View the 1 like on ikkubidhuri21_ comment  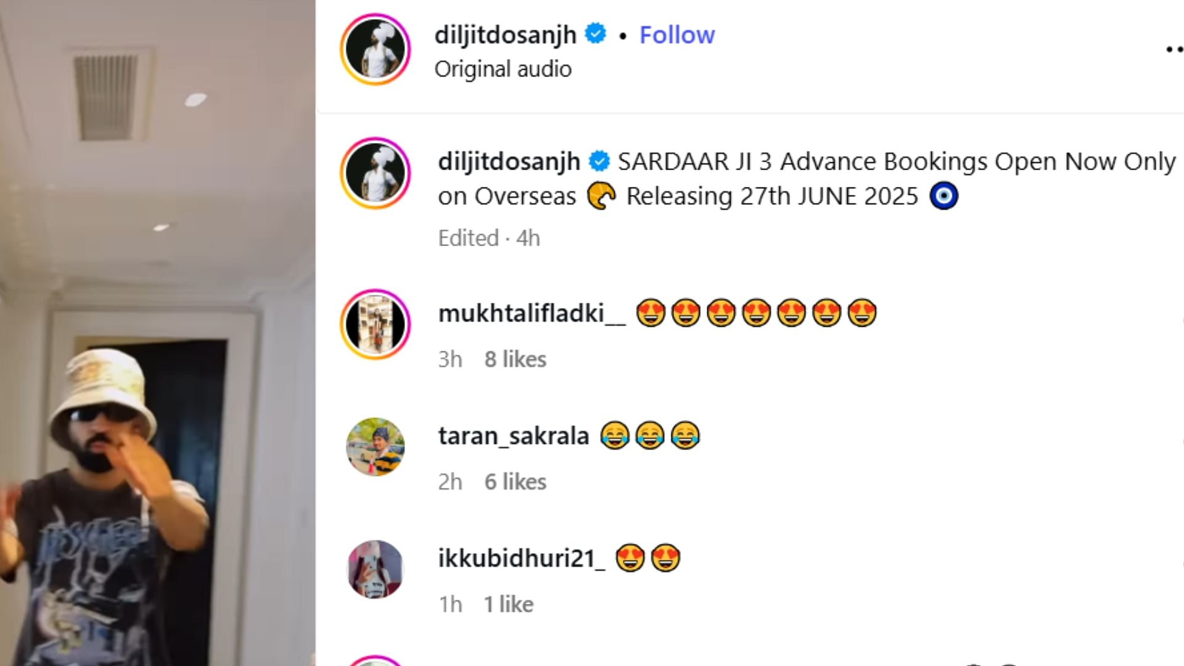click(x=508, y=604)
